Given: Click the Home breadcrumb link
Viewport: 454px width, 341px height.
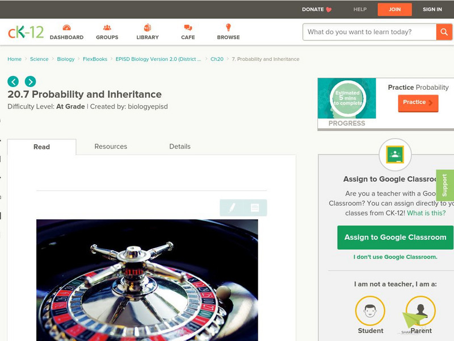Looking at the screenshot, I should coord(15,59).
